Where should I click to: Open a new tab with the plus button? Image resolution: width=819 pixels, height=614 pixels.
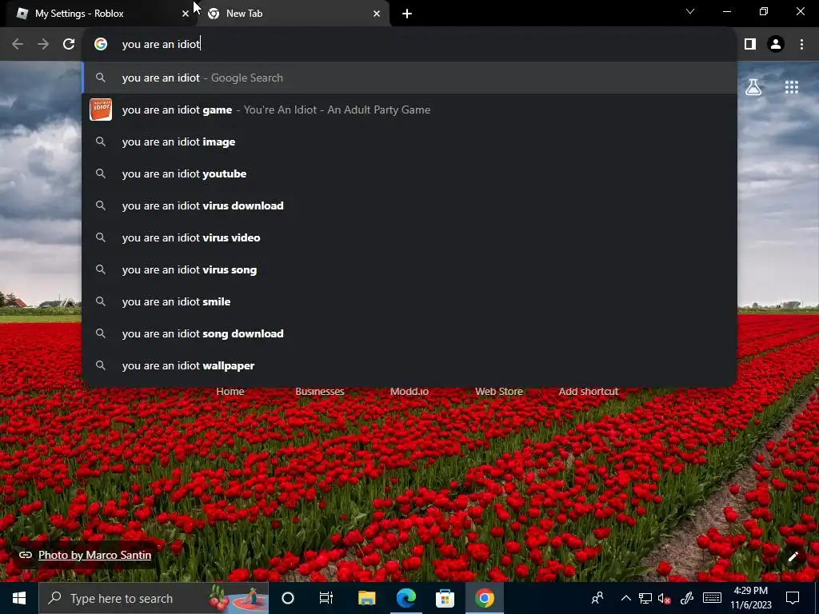click(x=407, y=14)
